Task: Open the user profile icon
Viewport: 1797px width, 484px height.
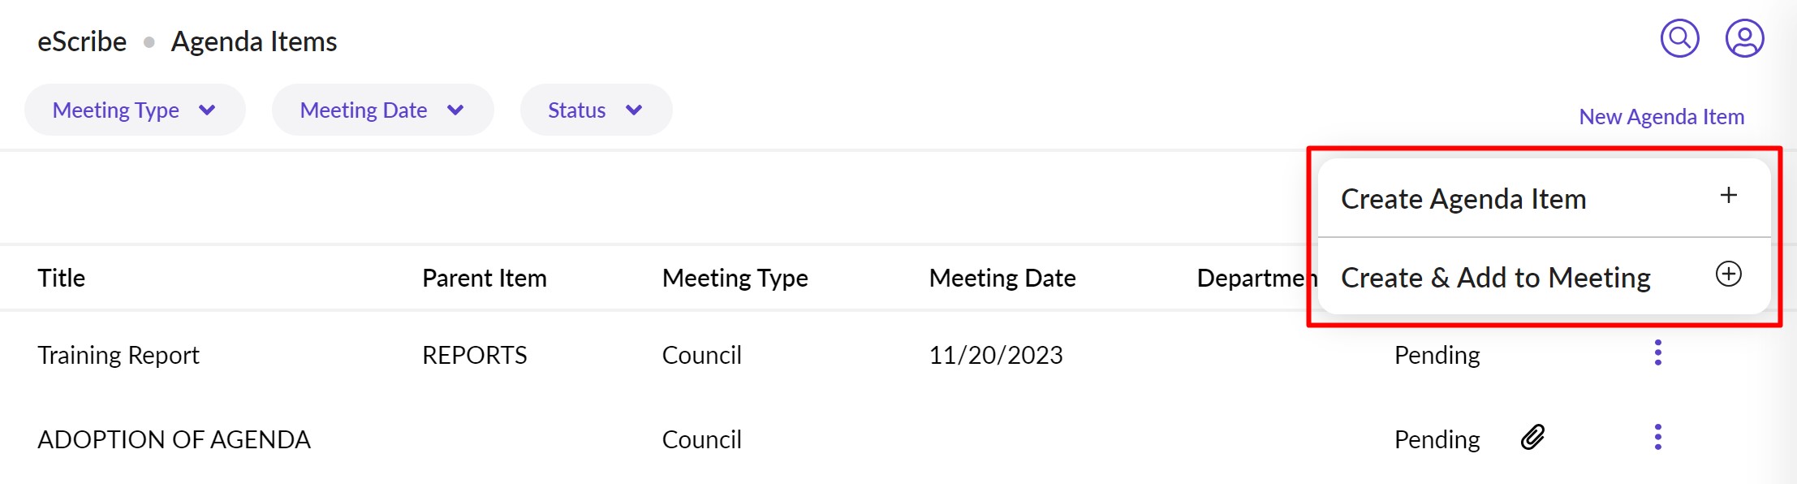Action: coord(1744,38)
